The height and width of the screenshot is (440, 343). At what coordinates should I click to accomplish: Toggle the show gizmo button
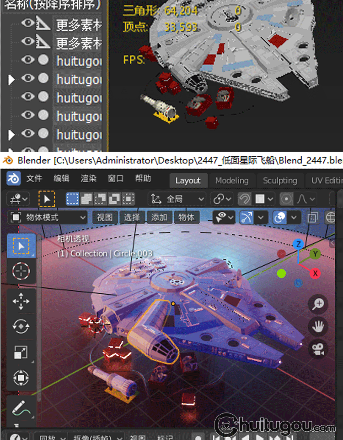click(247, 217)
